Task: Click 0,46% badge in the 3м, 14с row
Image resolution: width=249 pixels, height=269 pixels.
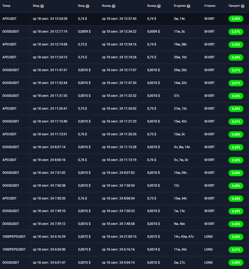Action: coord(236,19)
